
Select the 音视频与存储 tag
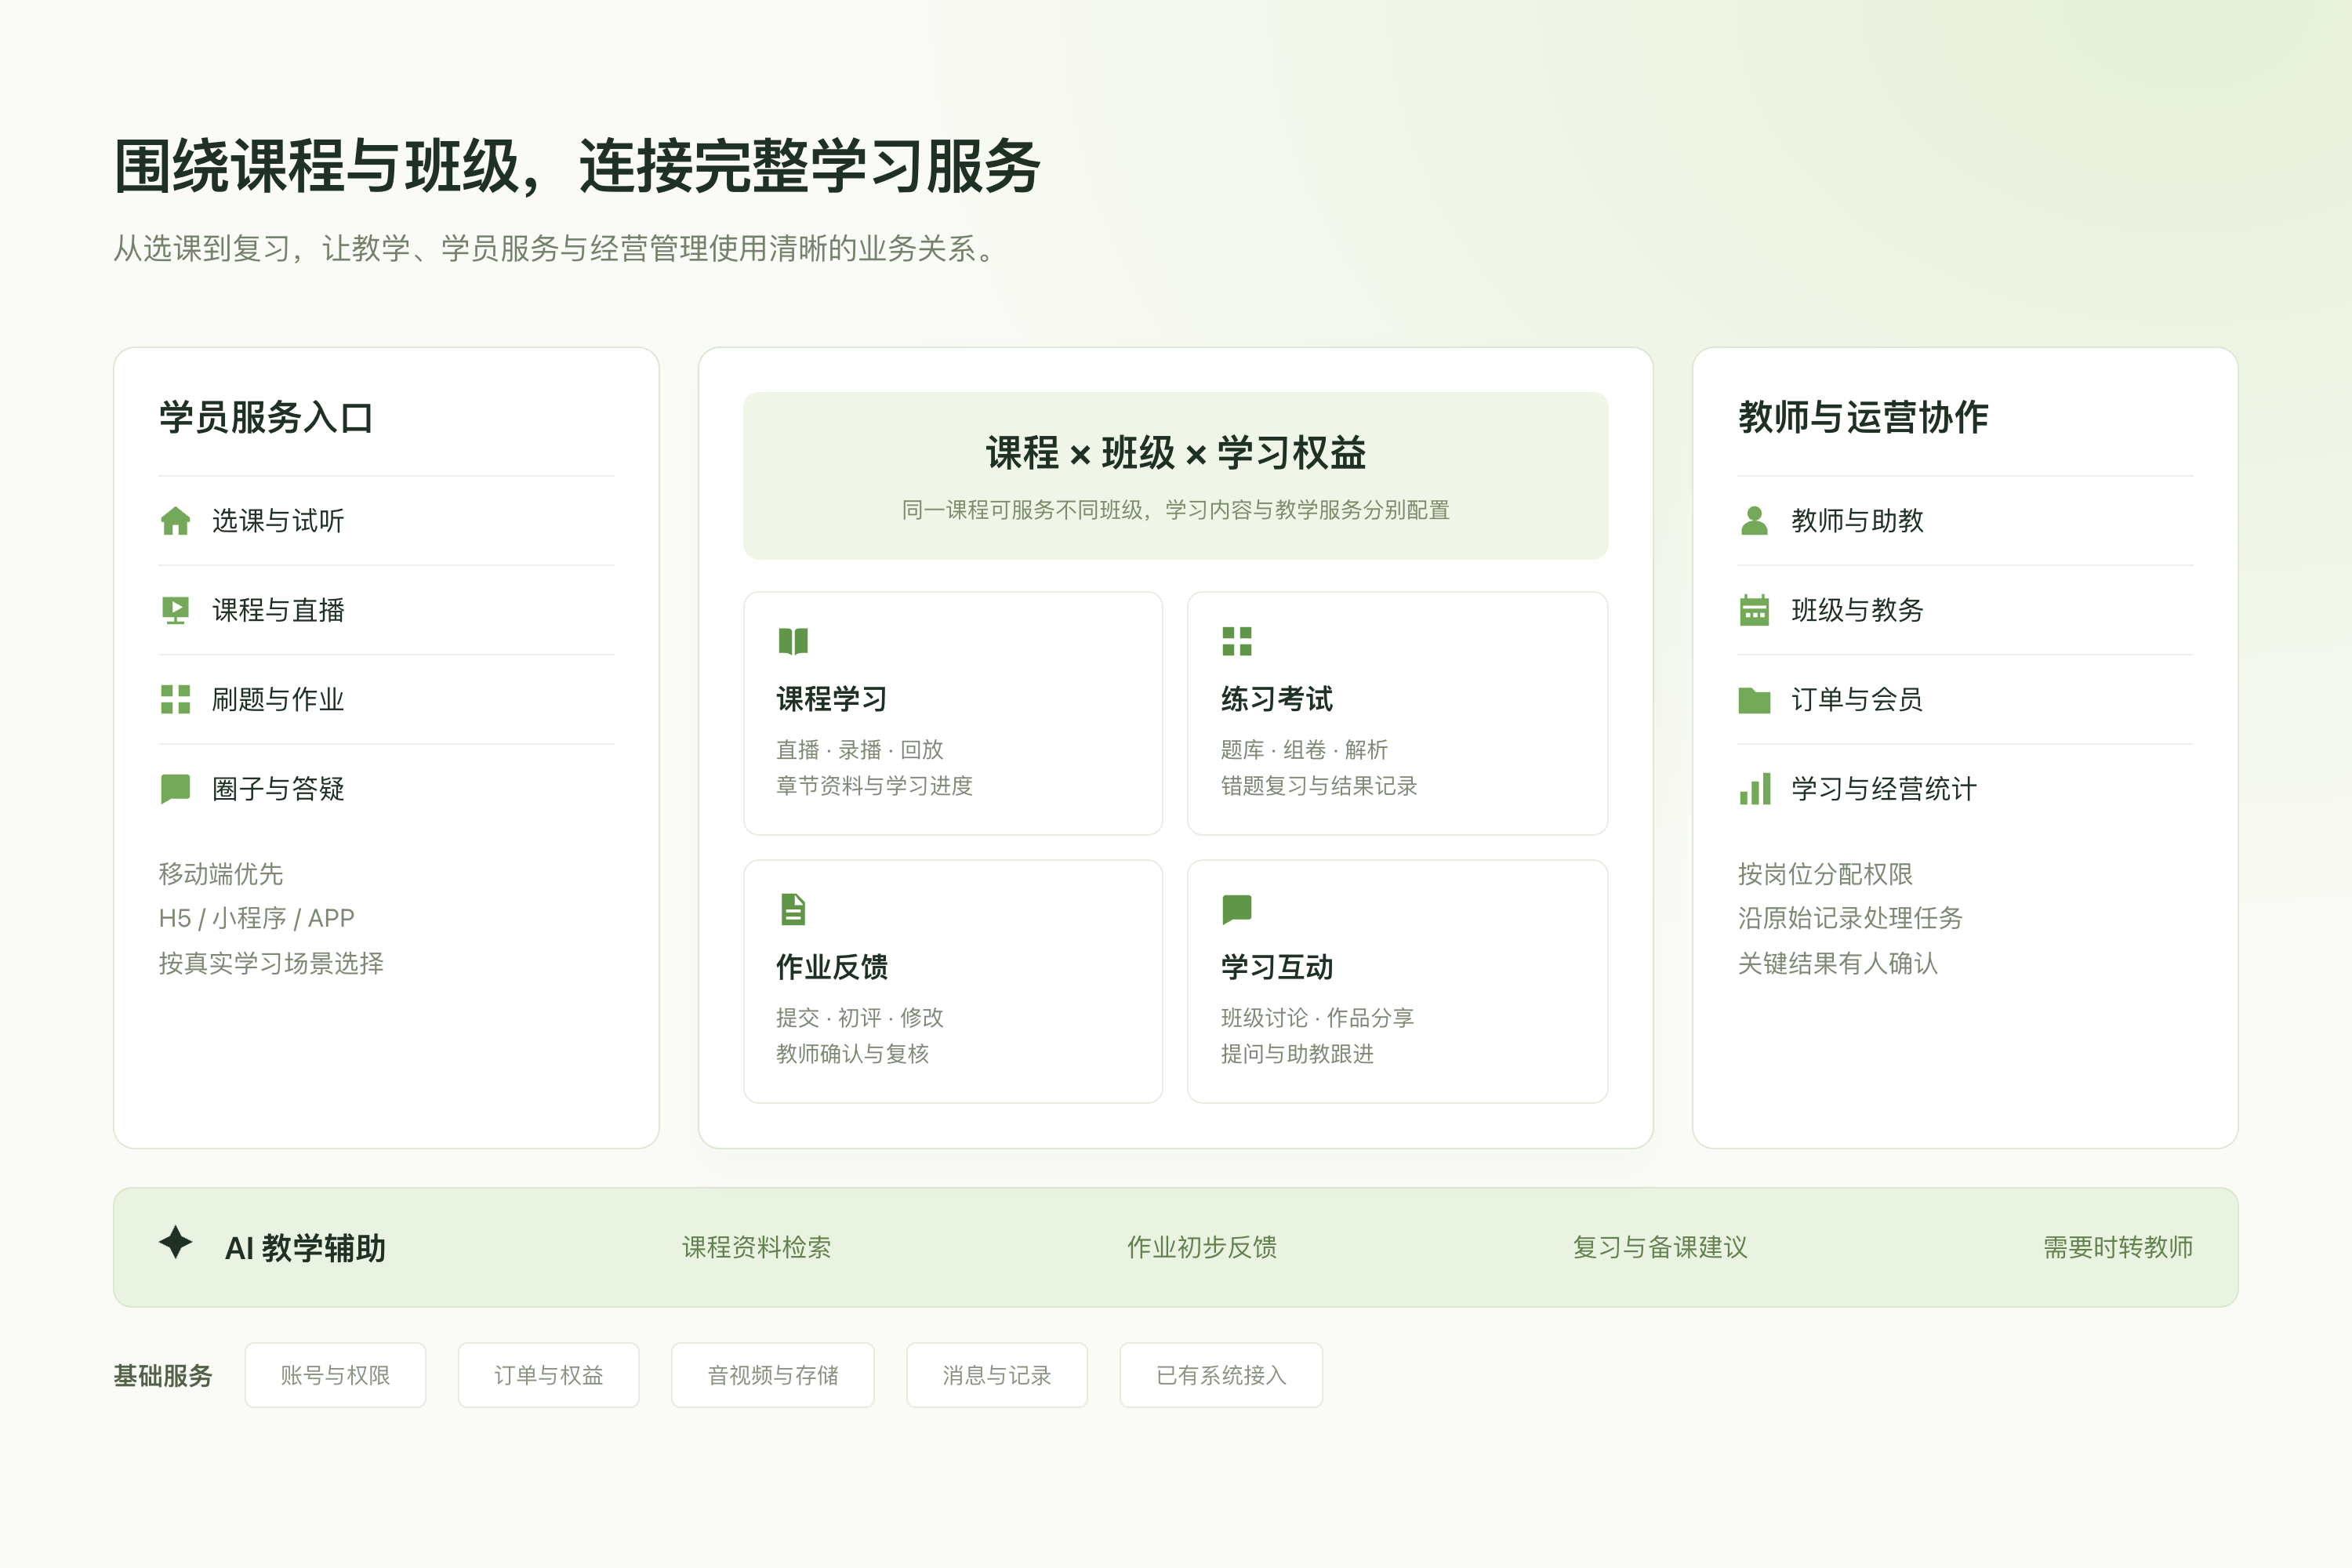pos(773,1375)
